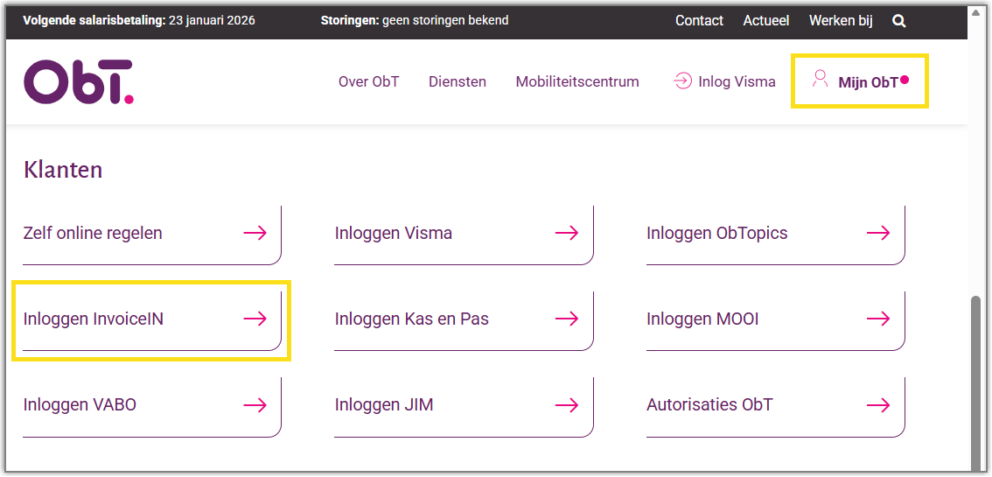Click the arrow beside Inloggen VABO
The width and height of the screenshot is (992, 477).
255,404
